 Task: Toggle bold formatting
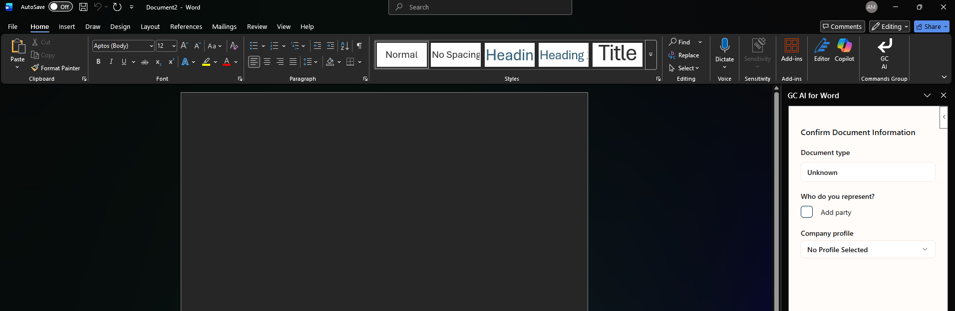tap(98, 62)
